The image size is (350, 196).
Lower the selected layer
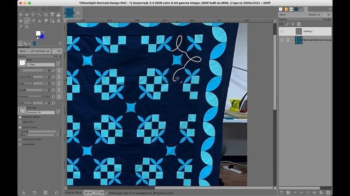pos(301,192)
